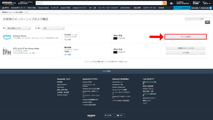The height and width of the screenshot is (120, 213).
Task: Click the ¥4,900 price text
Action: click(68, 35)
